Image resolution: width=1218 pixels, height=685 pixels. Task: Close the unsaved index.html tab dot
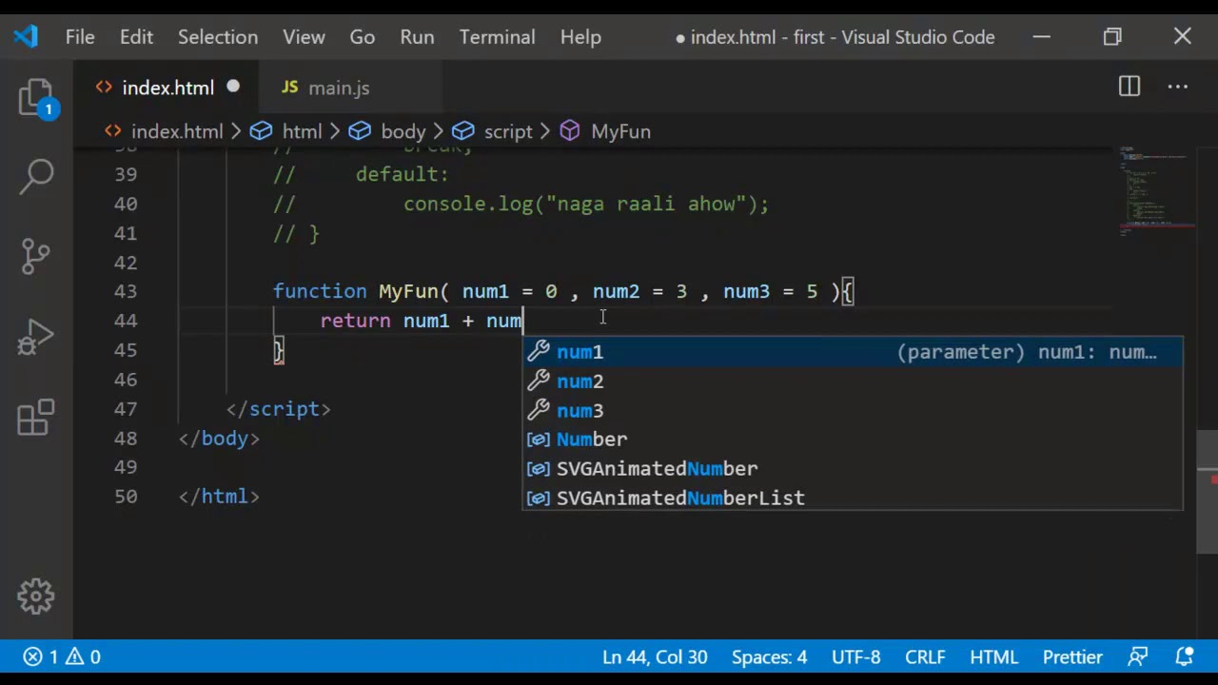click(233, 88)
